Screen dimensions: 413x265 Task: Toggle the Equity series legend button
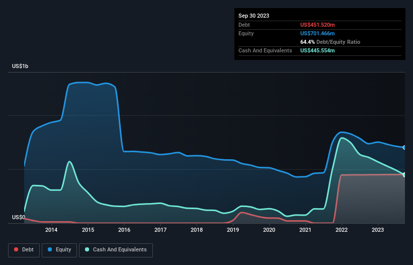(59, 250)
